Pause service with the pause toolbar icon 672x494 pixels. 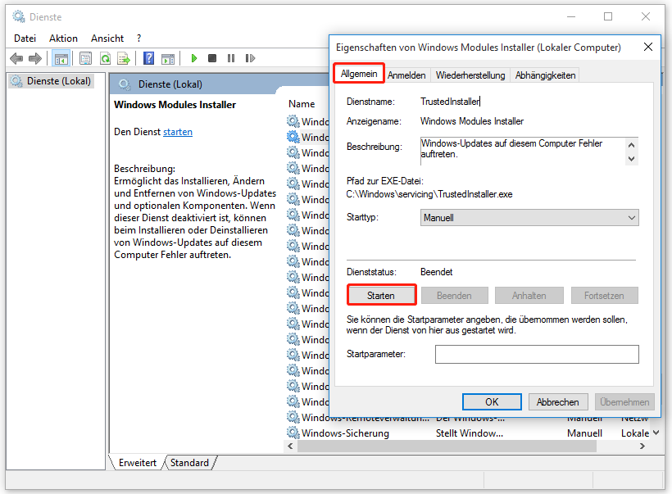pos(231,58)
